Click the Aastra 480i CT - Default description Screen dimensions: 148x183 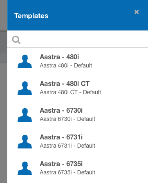point(70,92)
